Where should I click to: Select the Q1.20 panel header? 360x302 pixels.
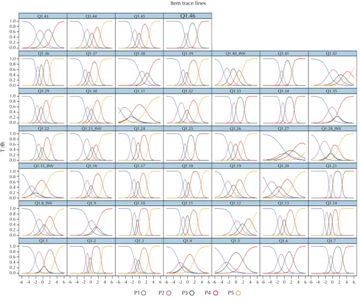[284, 166]
